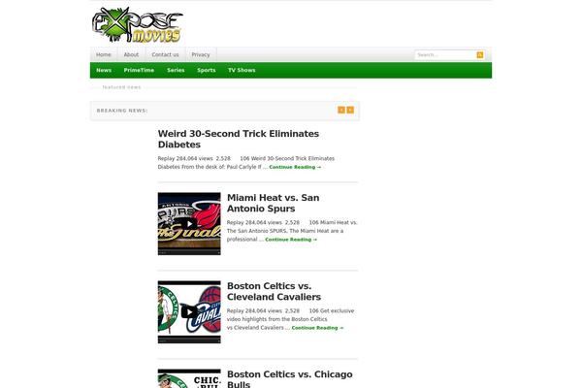Click the featured news label
The image size is (582, 388).
[122, 87]
